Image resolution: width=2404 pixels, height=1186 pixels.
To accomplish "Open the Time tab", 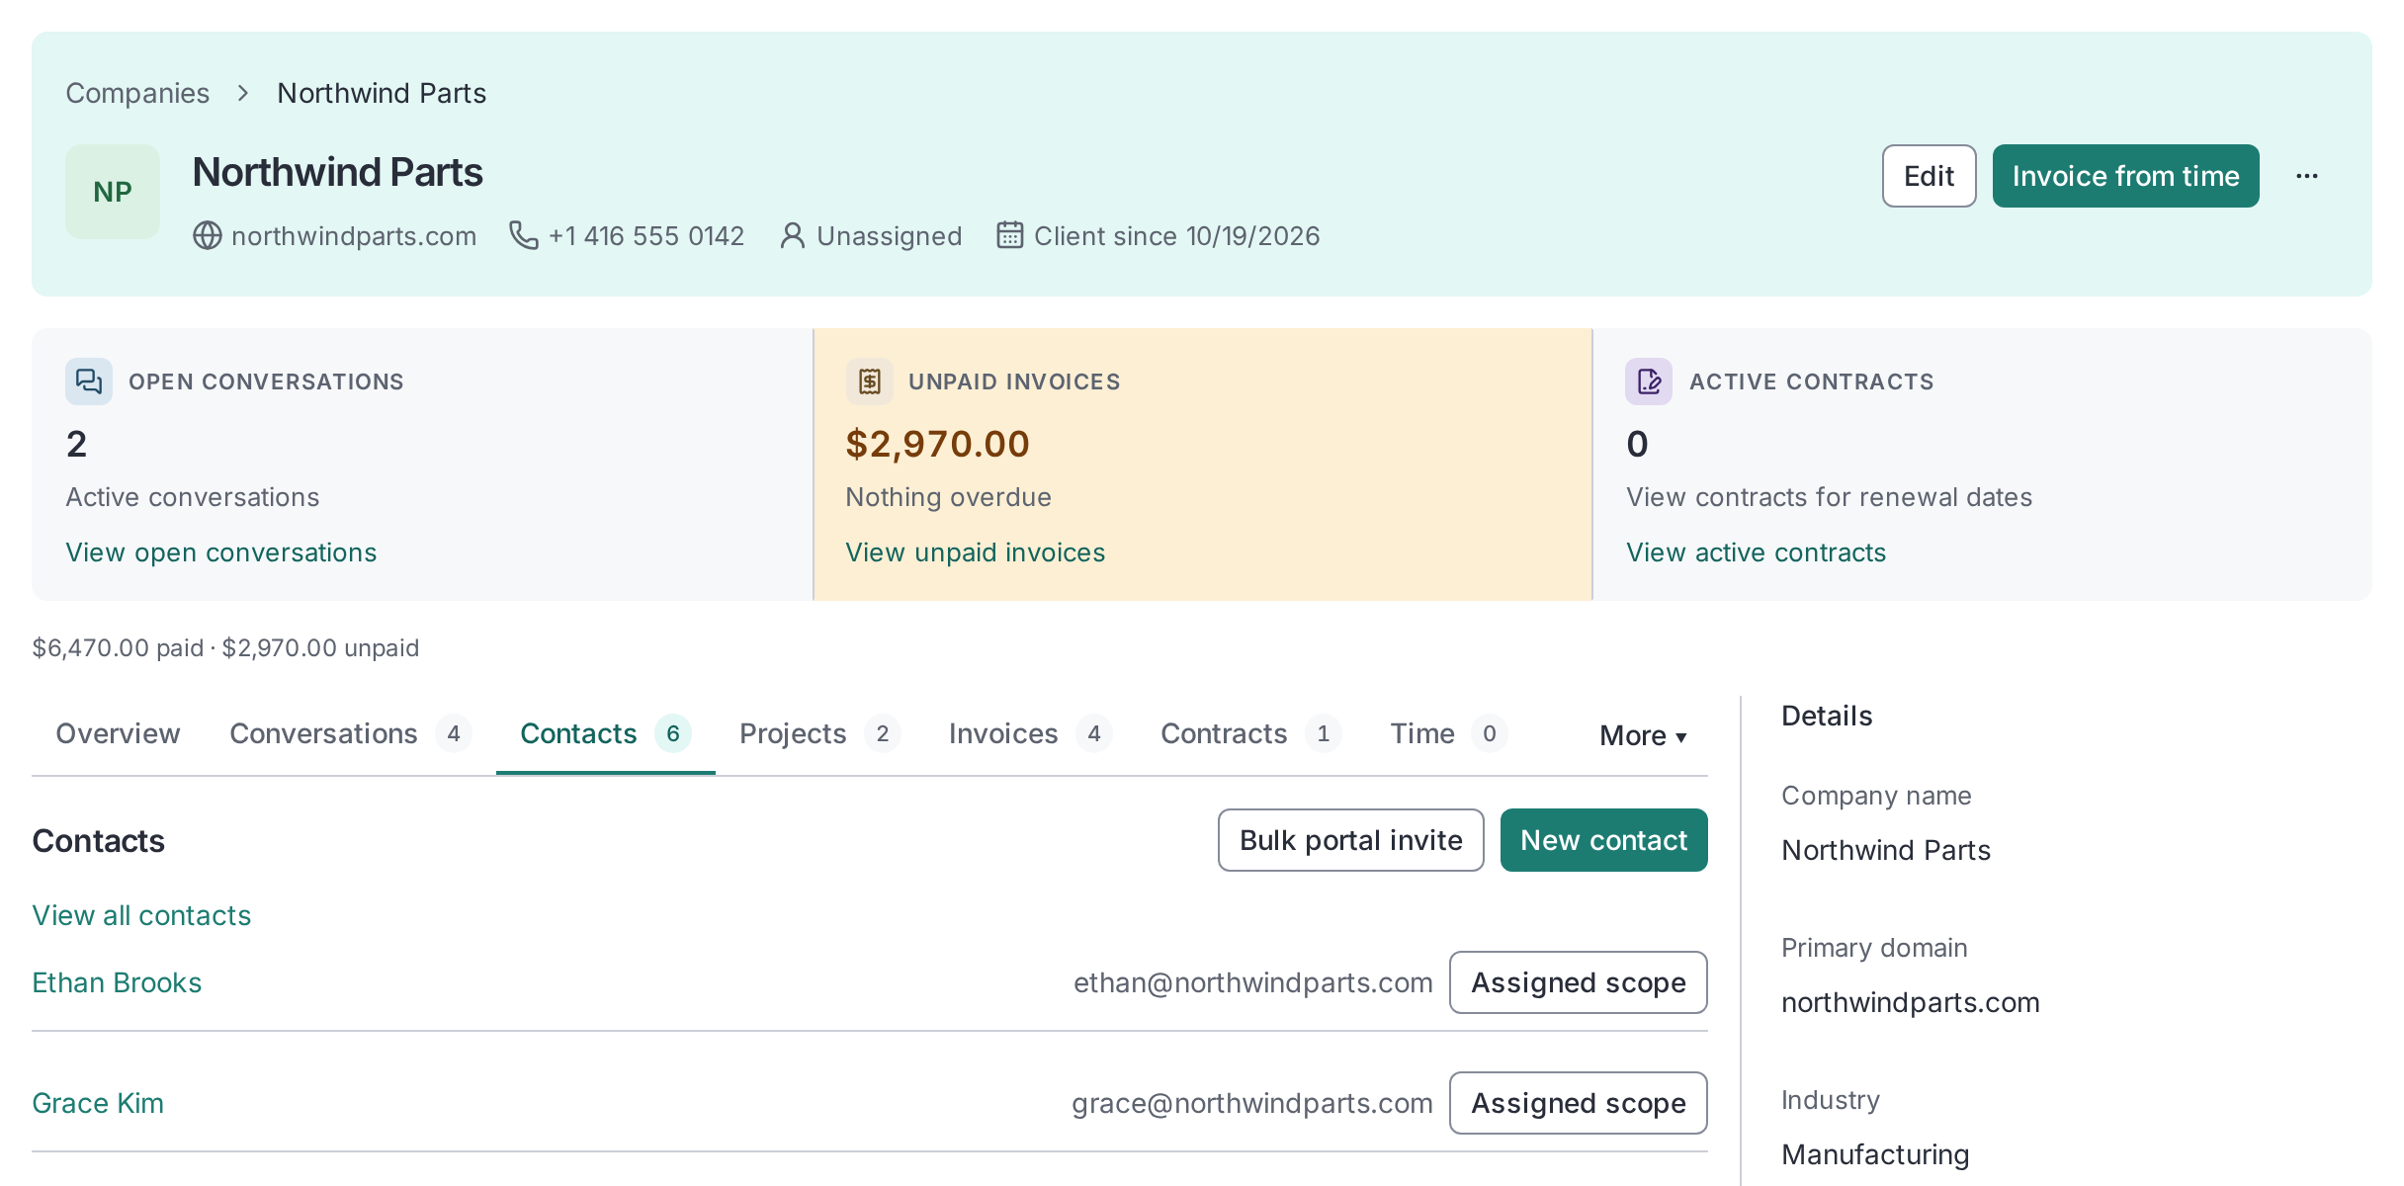I will pos(1449,733).
